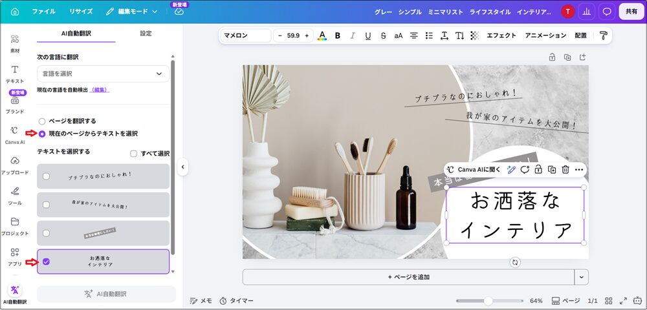This screenshot has width=647, height=310.
Task: Click the AI自動翻訳 translate button
Action: tap(107, 294)
